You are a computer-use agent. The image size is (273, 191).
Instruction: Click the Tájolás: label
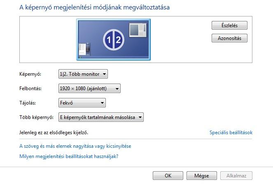(x=28, y=103)
